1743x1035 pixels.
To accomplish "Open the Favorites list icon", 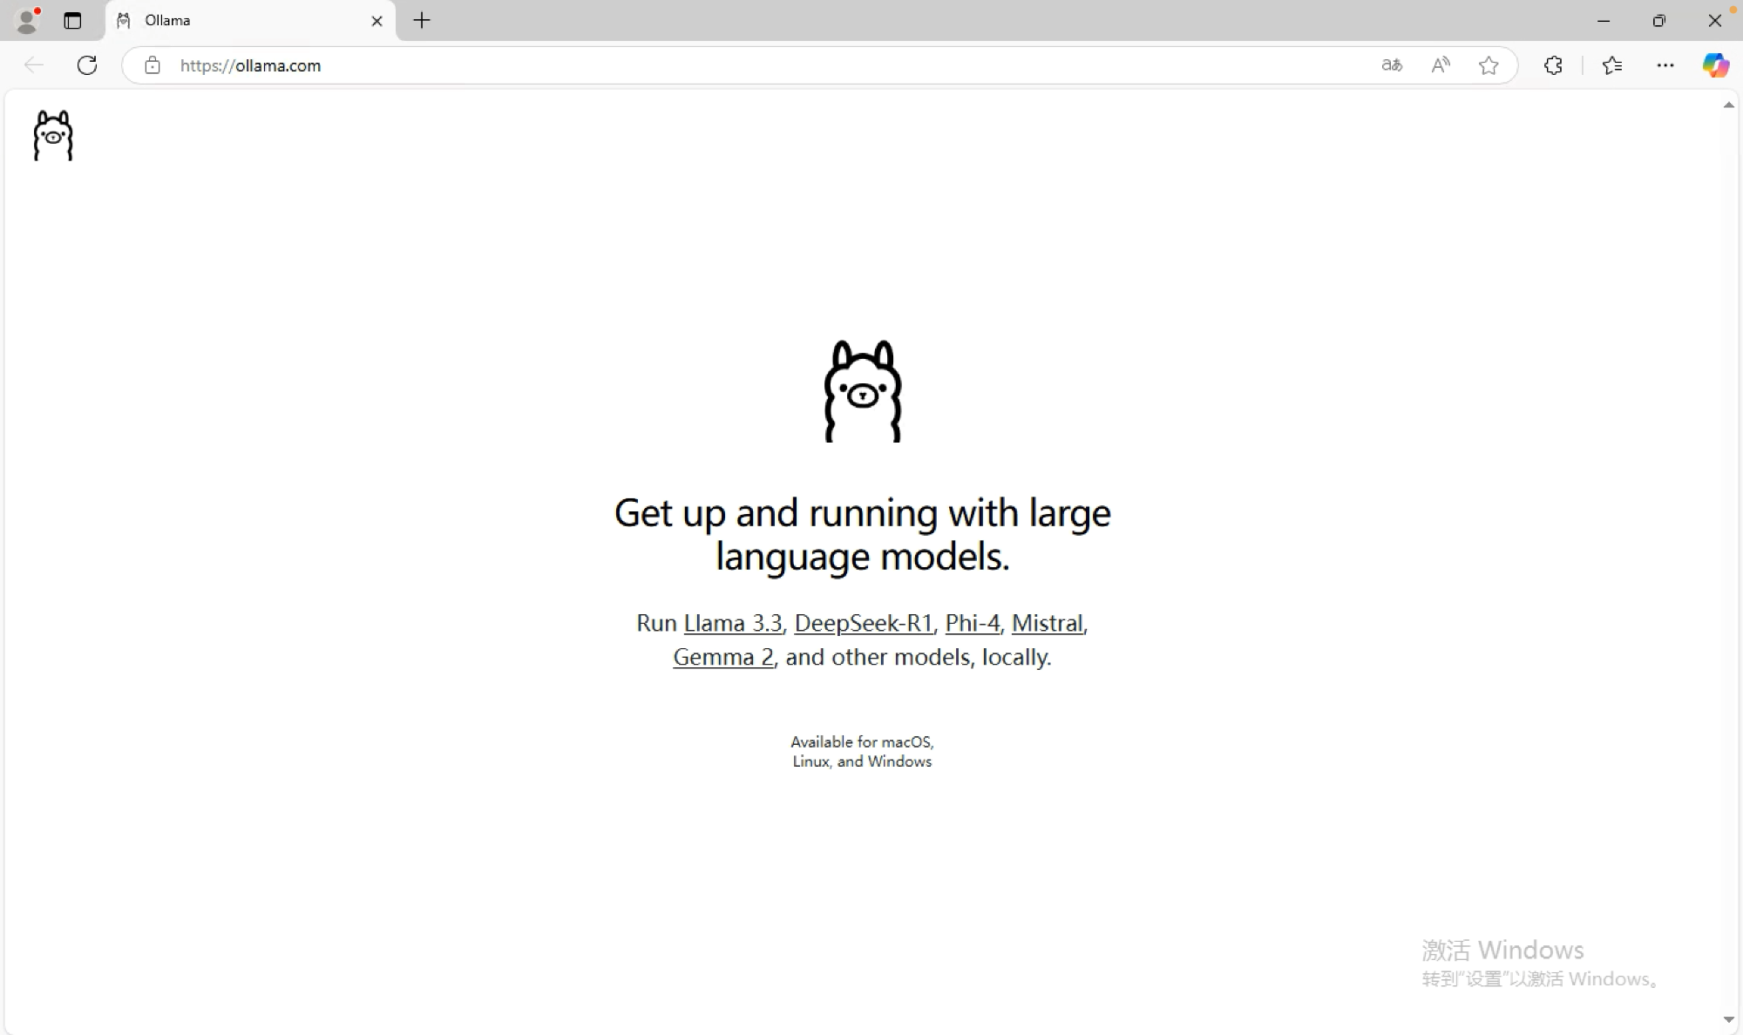I will pyautogui.click(x=1612, y=65).
